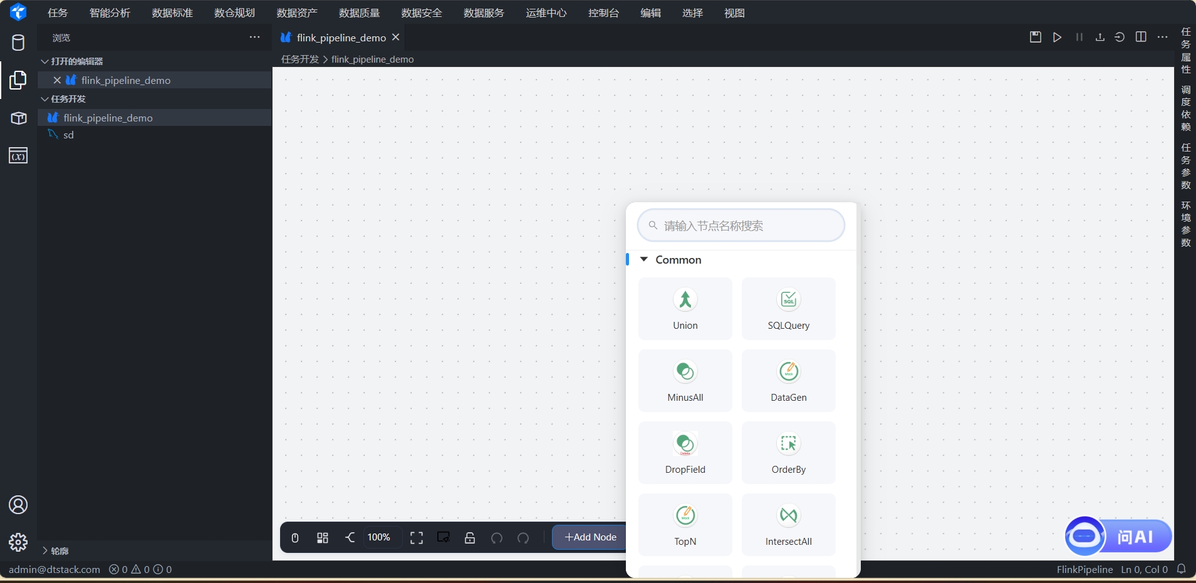Image resolution: width=1196 pixels, height=583 pixels.
Task: Click the FlinkPipeline language indicator
Action: [1084, 569]
